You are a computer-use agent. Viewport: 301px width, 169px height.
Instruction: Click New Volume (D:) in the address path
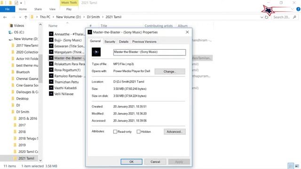click(69, 17)
